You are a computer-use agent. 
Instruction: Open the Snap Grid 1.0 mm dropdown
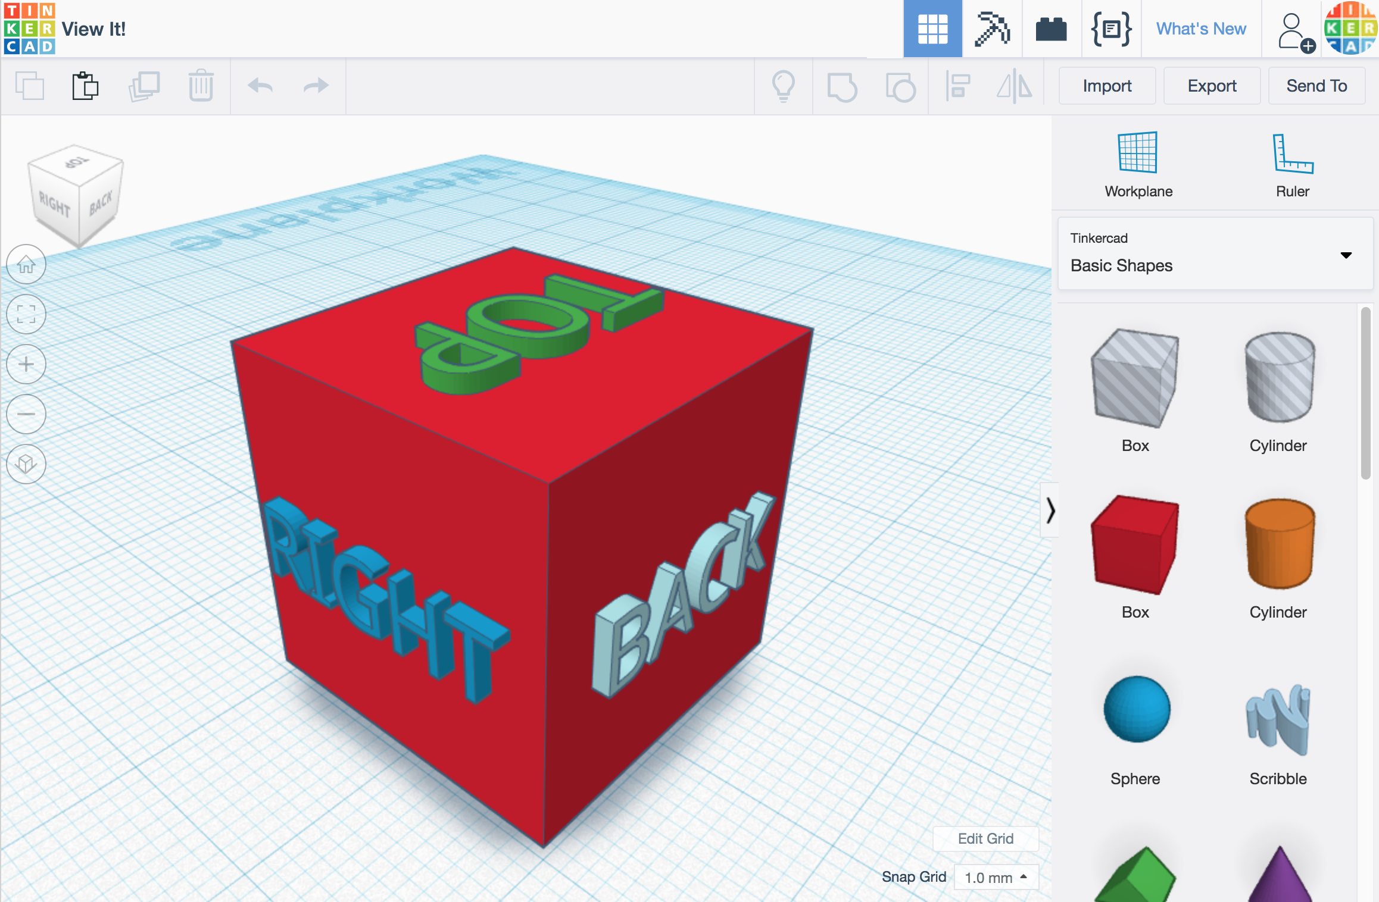pos(996,878)
